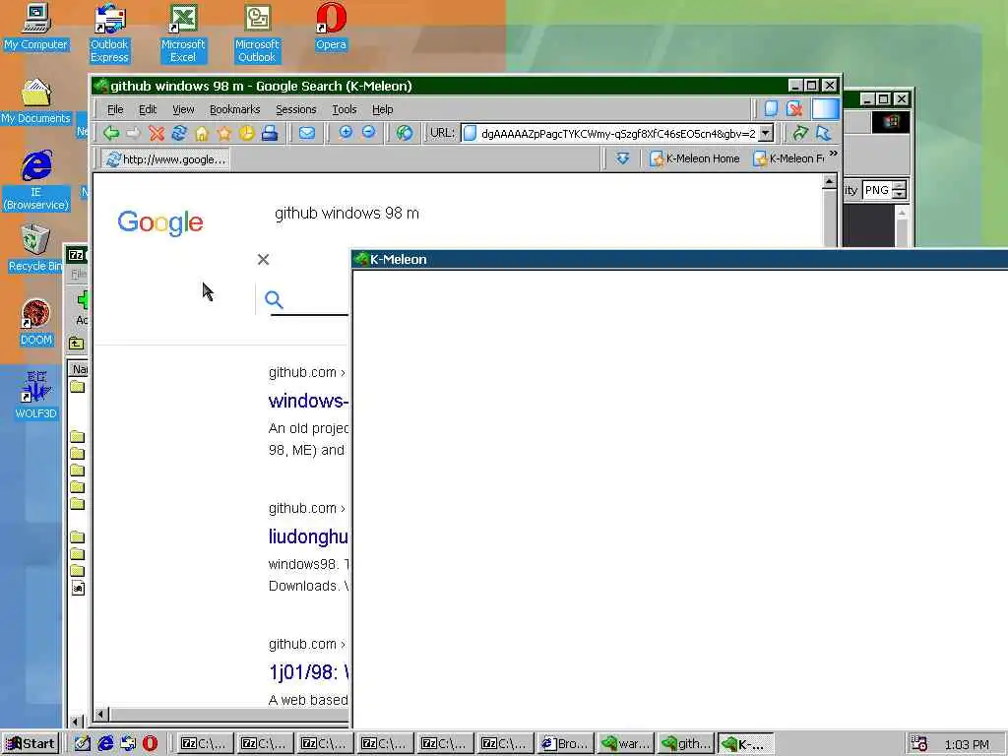Launch Internet Explorer from quick launch
This screenshot has height=756, width=1008.
coord(105,743)
